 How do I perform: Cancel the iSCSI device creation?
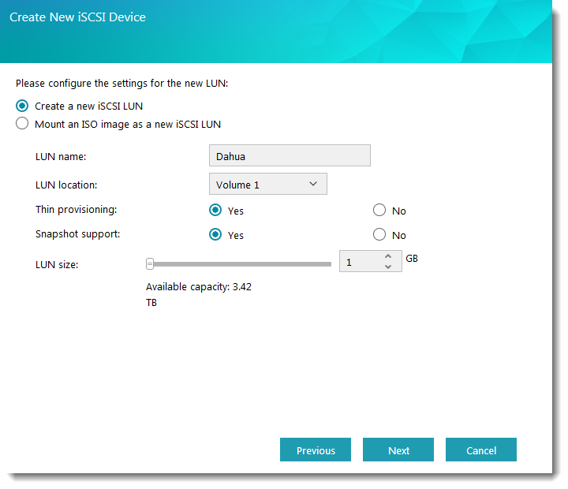(481, 450)
